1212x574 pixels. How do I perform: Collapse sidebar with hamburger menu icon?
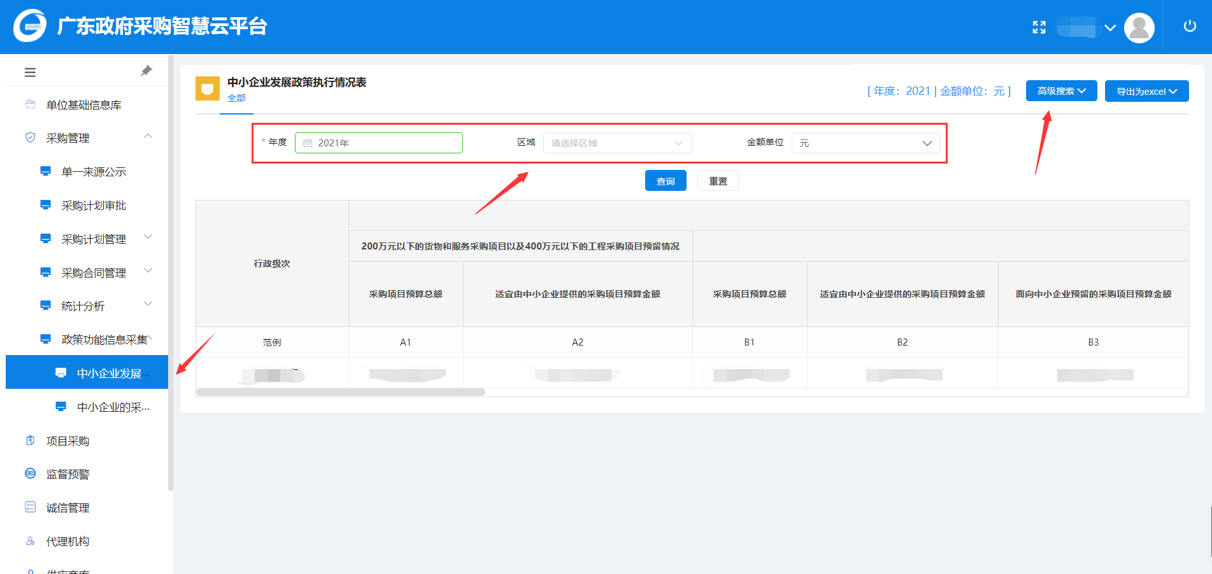coord(30,73)
